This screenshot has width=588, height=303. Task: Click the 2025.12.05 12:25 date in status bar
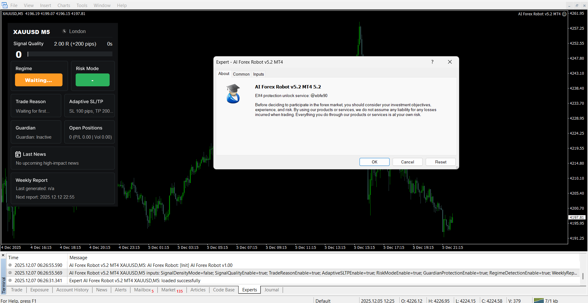pos(378,301)
